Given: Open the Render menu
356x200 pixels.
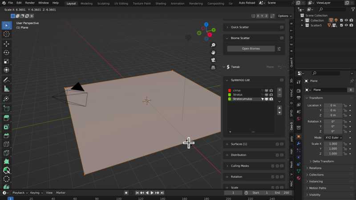Looking at the screenshot, I should click(x=30, y=3).
